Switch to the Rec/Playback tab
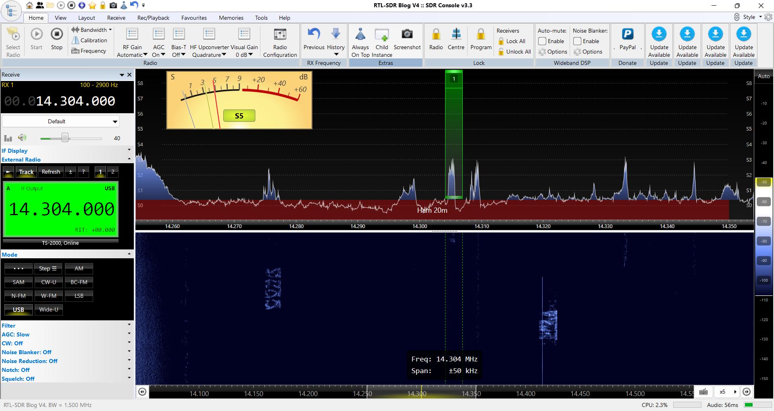 point(153,18)
